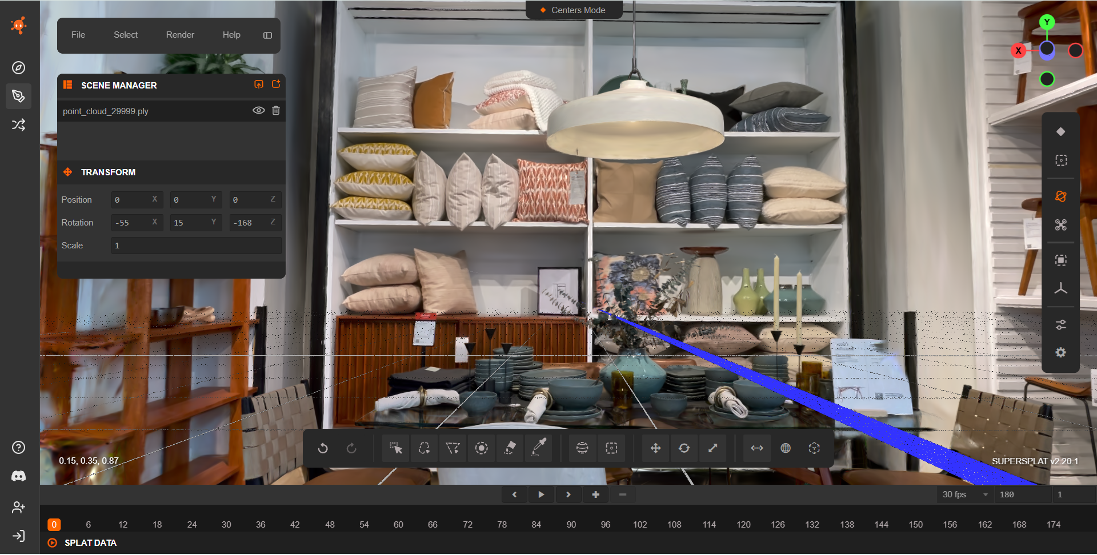Select the Brush selection tool

(481, 448)
